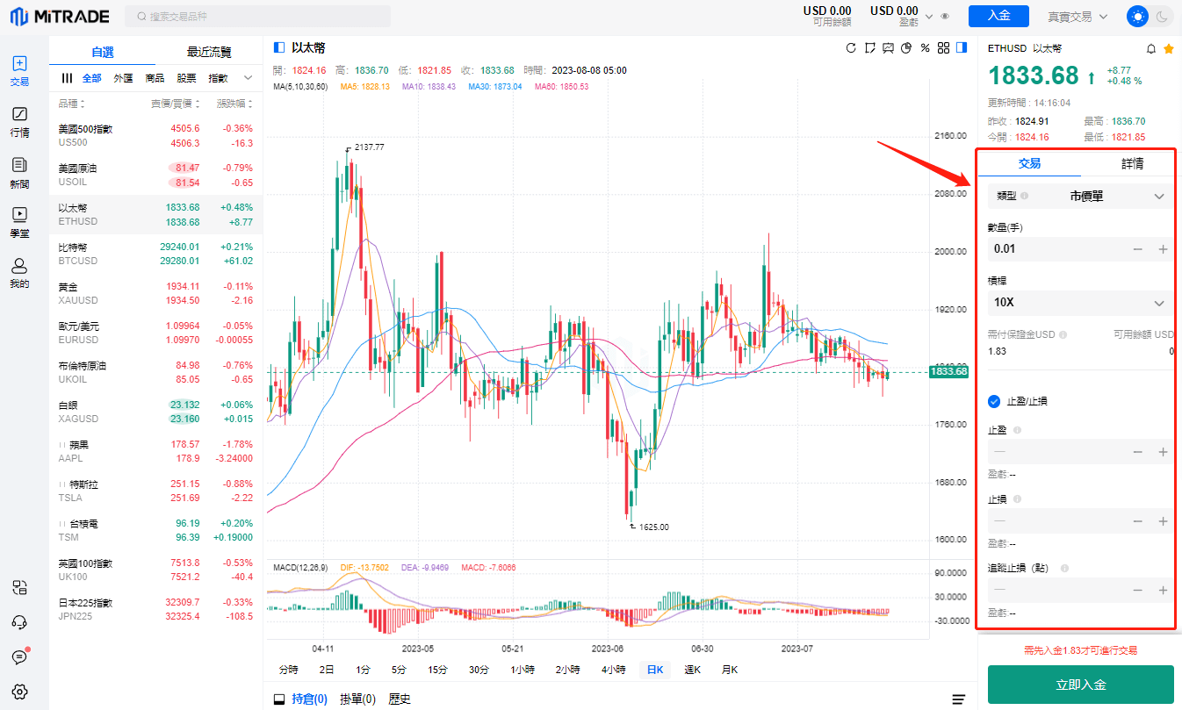Open the customer support headset icon
The width and height of the screenshot is (1182, 710).
coord(19,622)
